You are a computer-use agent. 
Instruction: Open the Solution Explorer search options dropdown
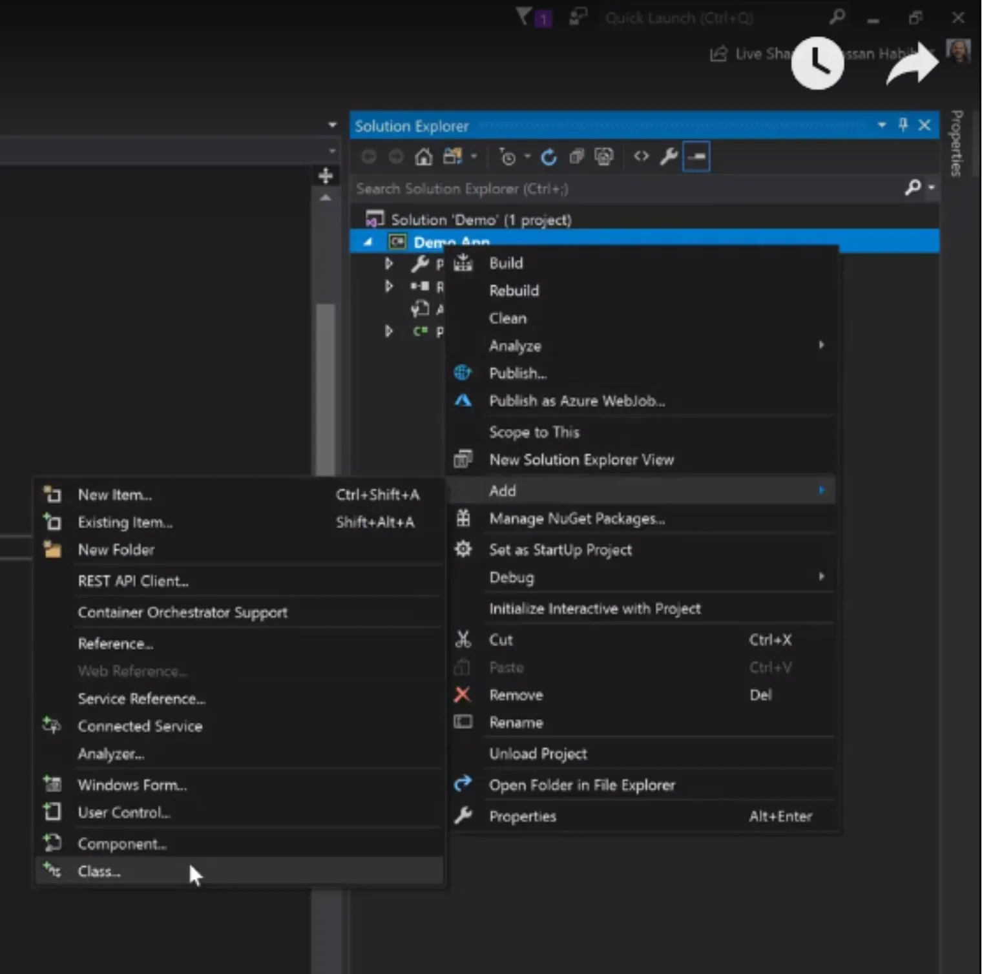click(x=931, y=188)
